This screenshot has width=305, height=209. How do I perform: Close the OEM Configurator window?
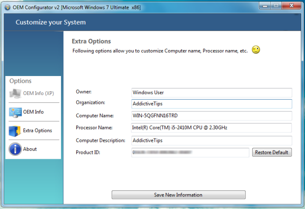pyautogui.click(x=292, y=6)
